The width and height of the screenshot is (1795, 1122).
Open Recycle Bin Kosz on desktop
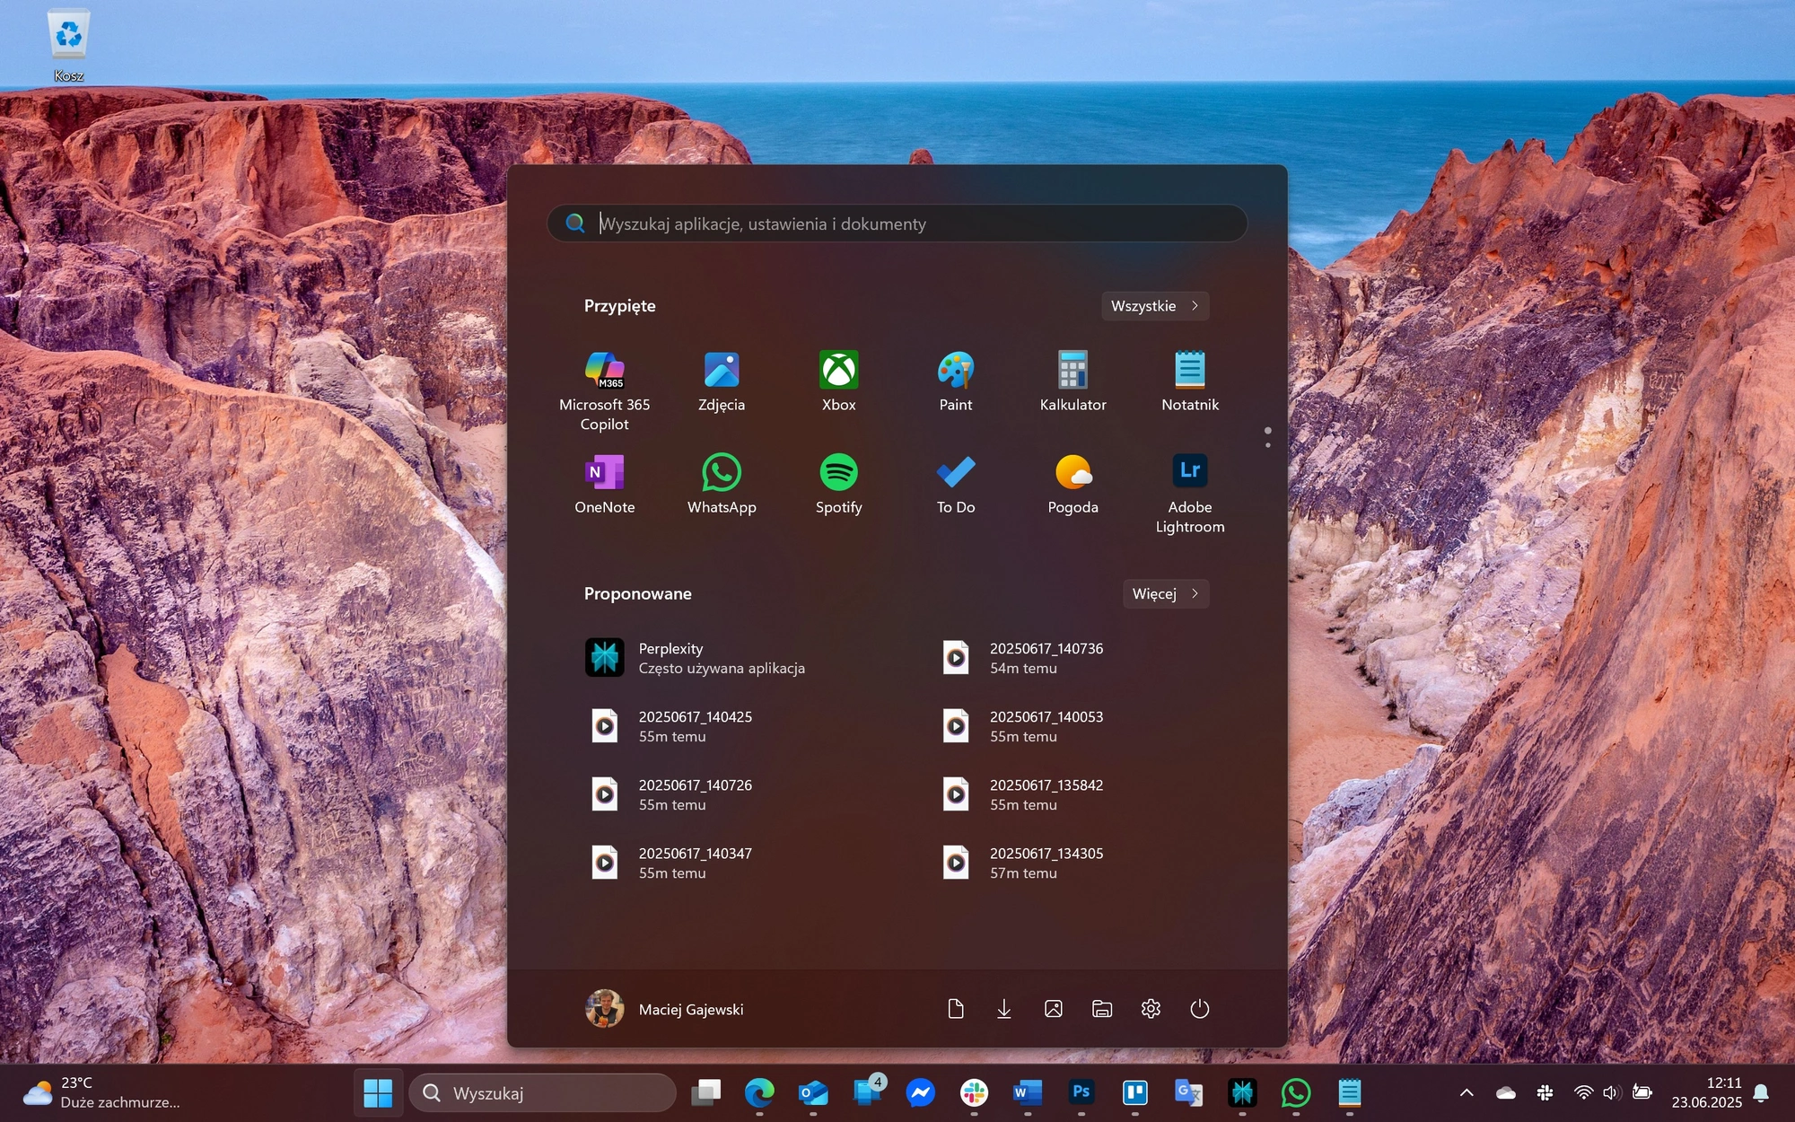click(68, 46)
